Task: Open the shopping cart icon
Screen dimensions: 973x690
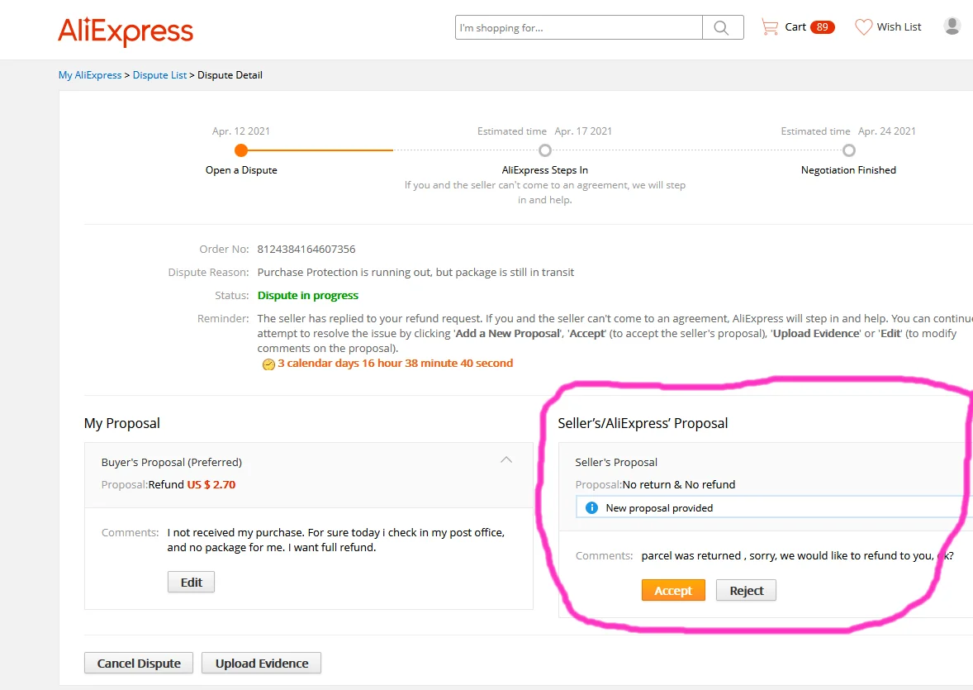Action: coord(770,26)
